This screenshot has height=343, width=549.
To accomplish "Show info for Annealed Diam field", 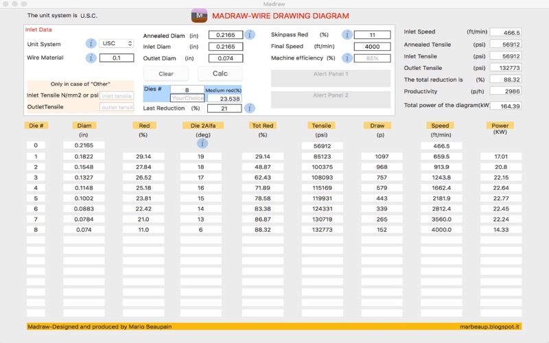I will point(250,35).
